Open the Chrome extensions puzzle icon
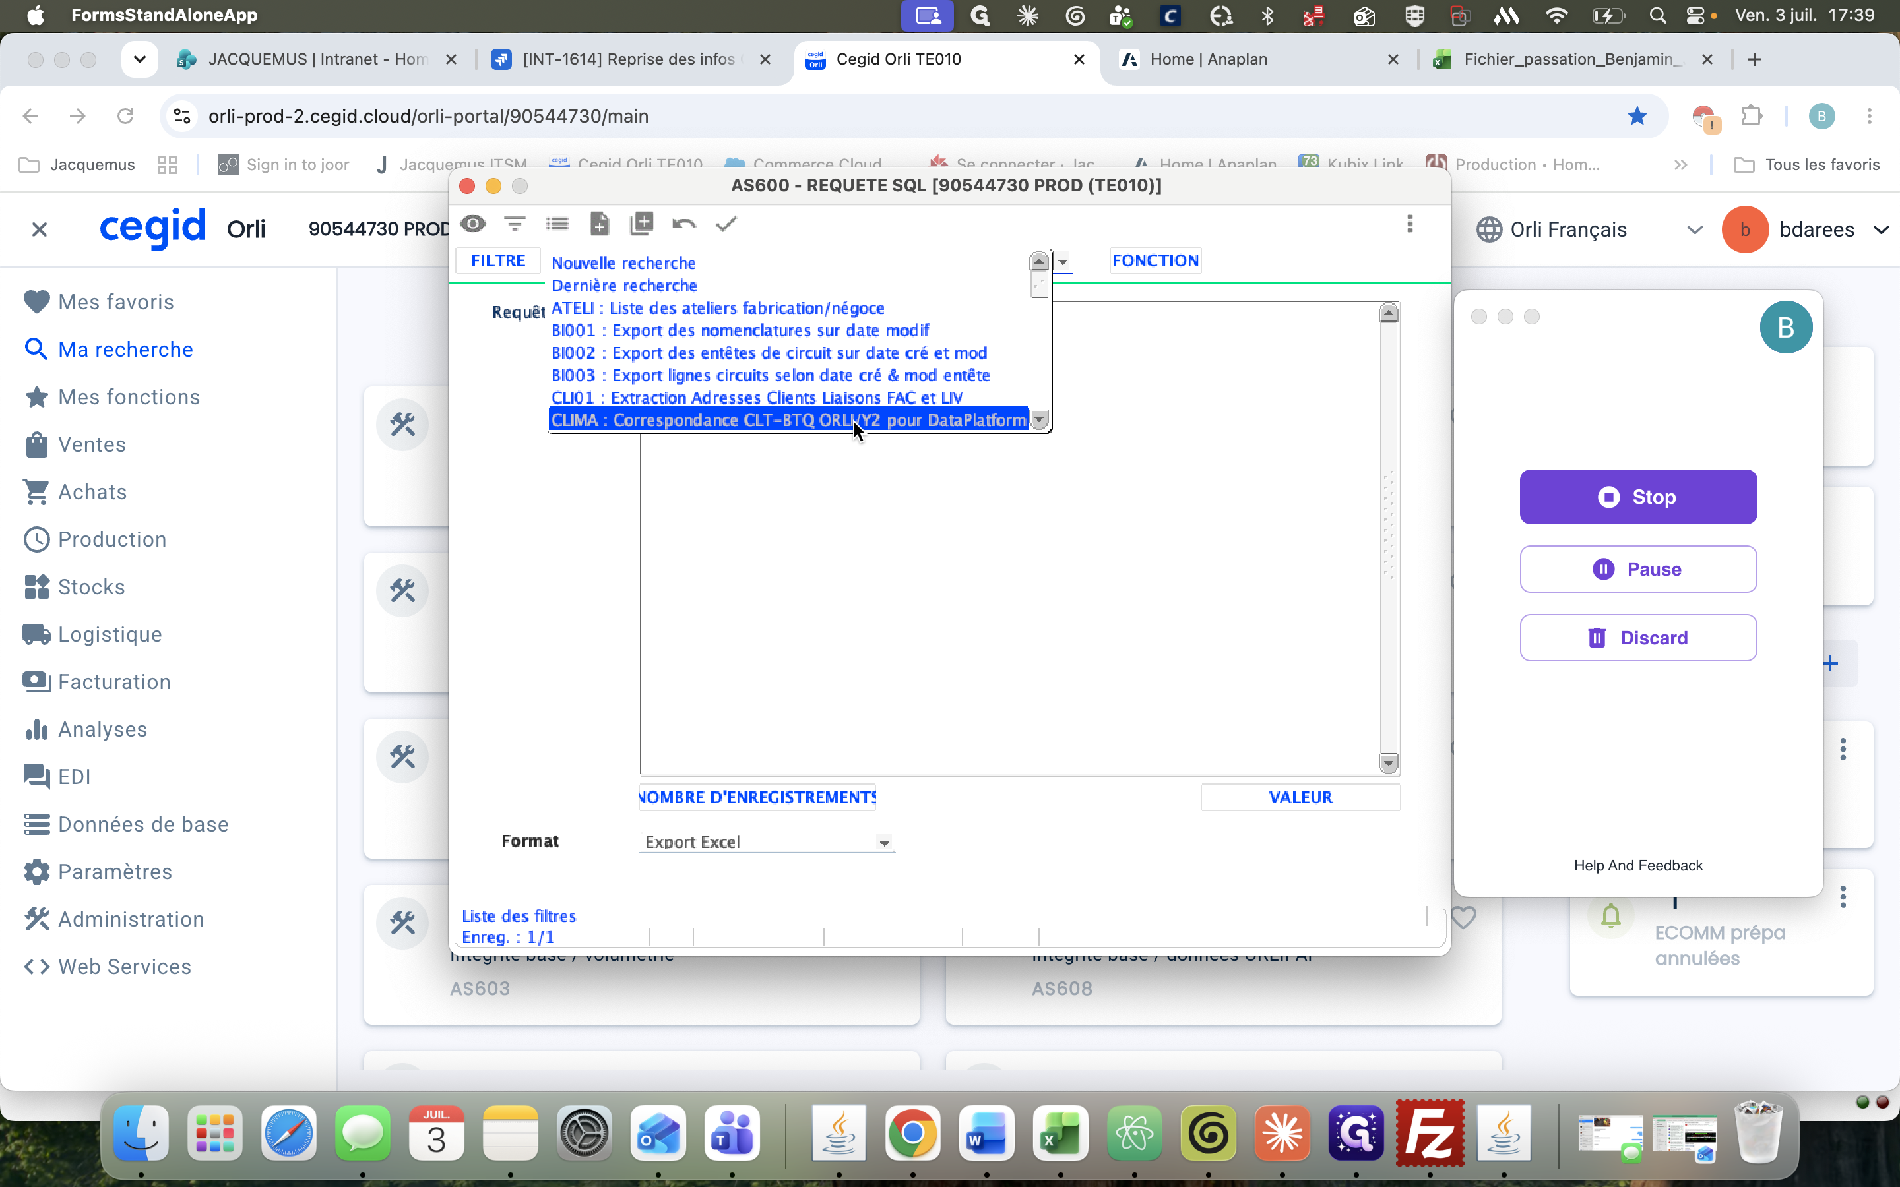Viewport: 1900px width, 1187px height. pyautogui.click(x=1750, y=116)
